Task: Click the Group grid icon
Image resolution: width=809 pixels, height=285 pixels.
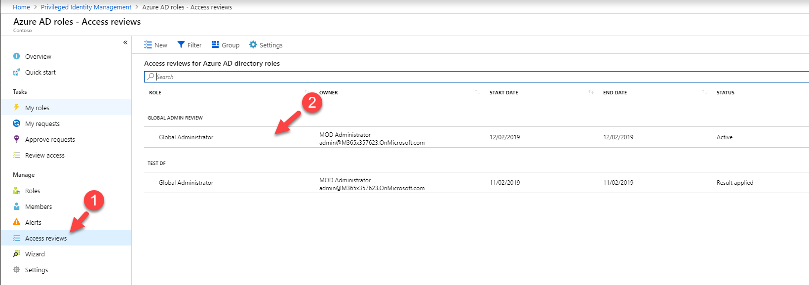Action: pos(215,44)
